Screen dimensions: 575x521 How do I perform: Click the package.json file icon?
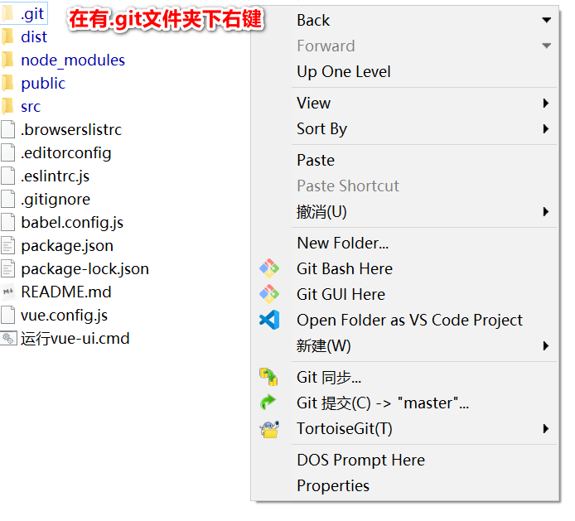pos(8,246)
